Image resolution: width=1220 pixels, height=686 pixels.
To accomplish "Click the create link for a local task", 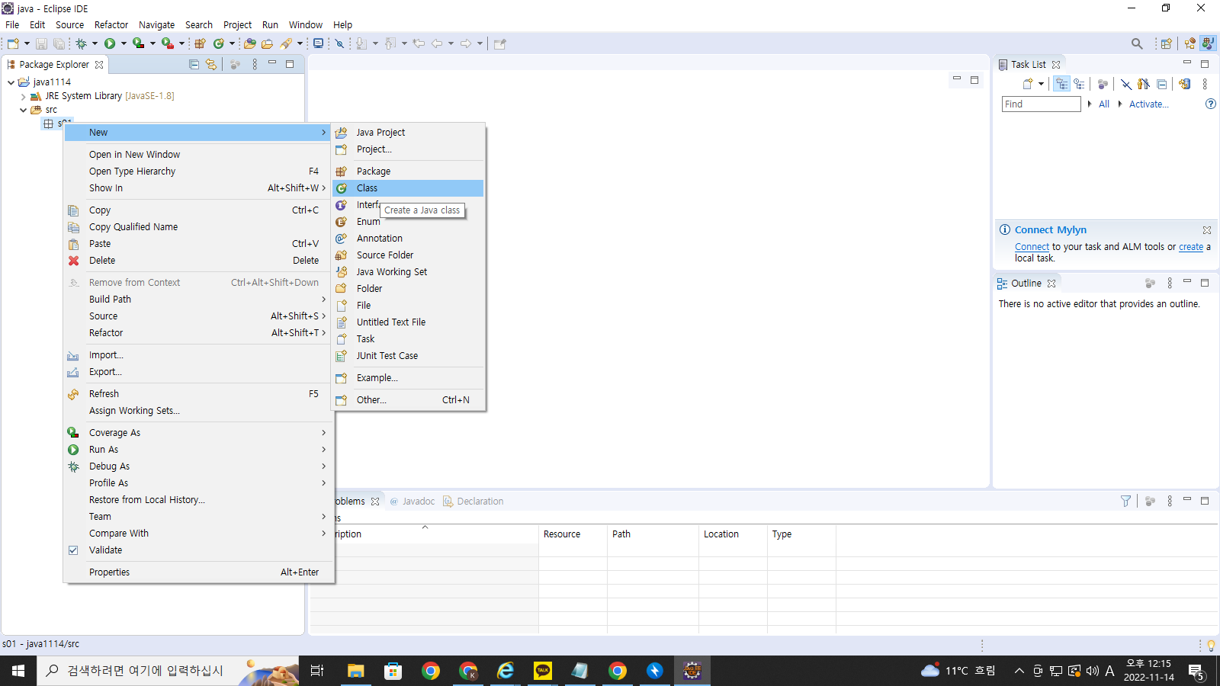I will click(1191, 247).
